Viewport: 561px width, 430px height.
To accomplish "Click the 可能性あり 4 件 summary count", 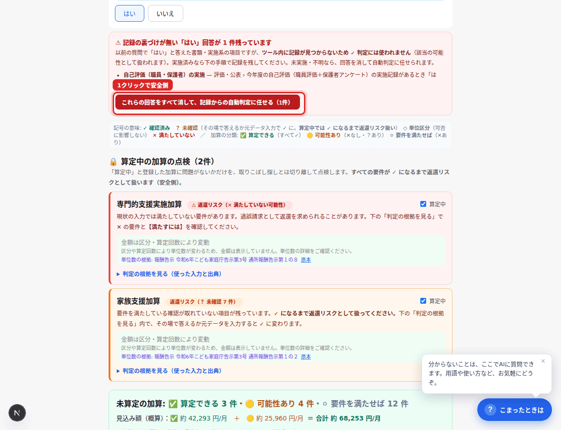I will (x=285, y=403).
